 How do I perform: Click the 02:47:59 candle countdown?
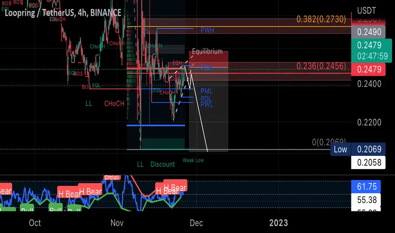(372, 56)
